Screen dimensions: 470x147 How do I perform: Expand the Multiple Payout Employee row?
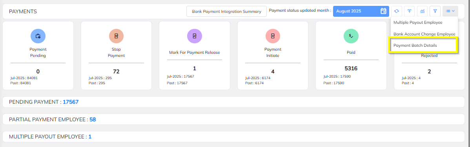(x=233, y=137)
